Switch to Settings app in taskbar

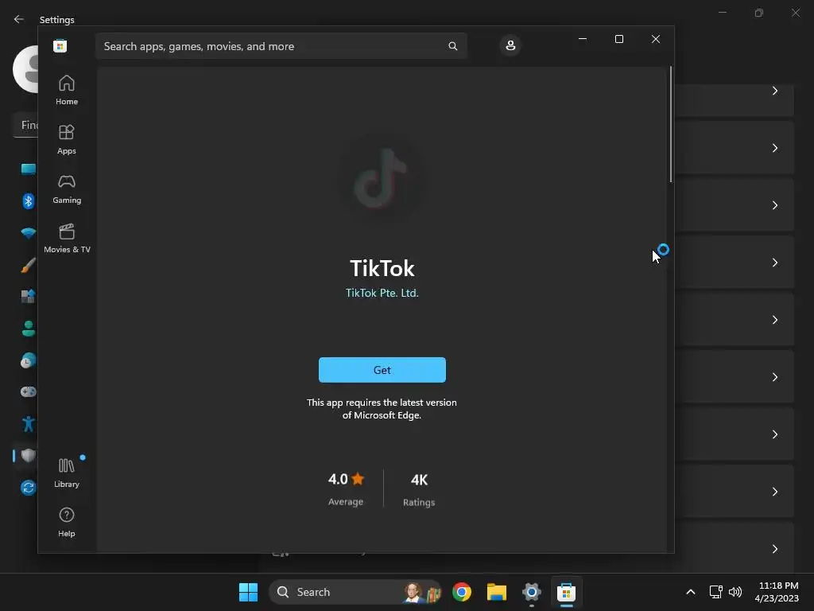click(x=532, y=592)
